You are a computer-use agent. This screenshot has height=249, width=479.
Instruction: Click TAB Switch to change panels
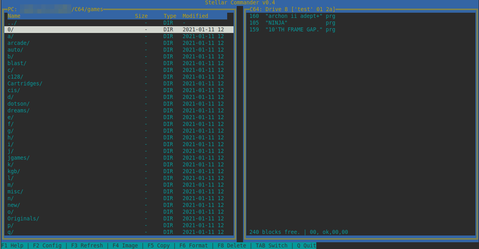pyautogui.click(x=271, y=245)
